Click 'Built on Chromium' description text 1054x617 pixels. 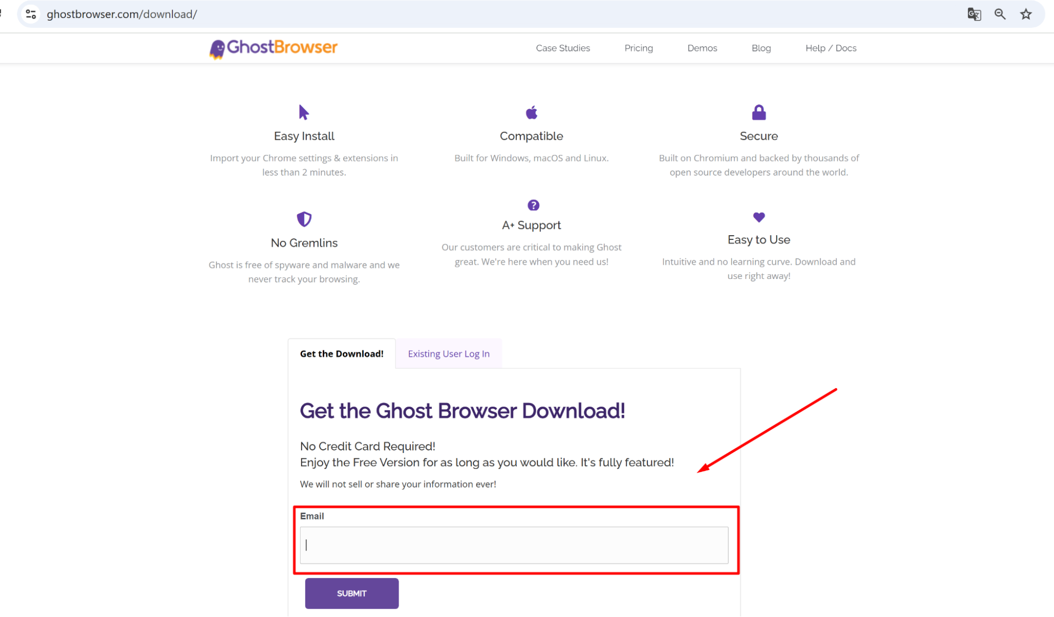pyautogui.click(x=759, y=165)
